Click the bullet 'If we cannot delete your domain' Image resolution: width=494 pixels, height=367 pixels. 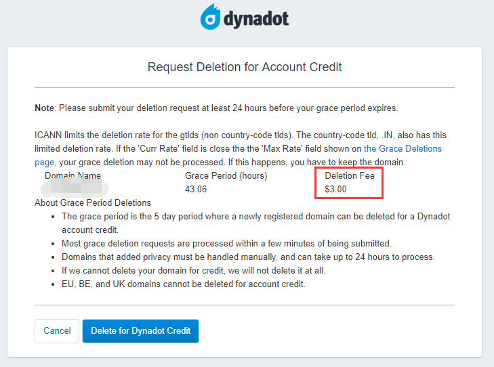193,270
